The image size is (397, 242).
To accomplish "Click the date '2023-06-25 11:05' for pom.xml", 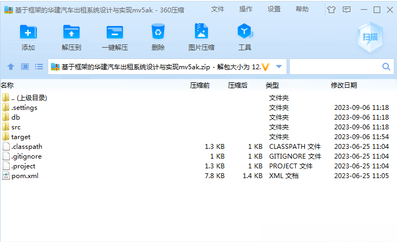I will pos(362,175).
